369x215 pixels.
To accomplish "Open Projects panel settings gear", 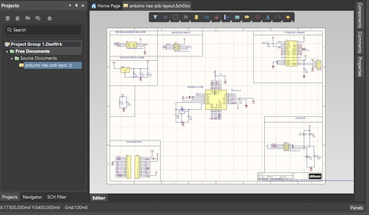I will click(x=49, y=18).
